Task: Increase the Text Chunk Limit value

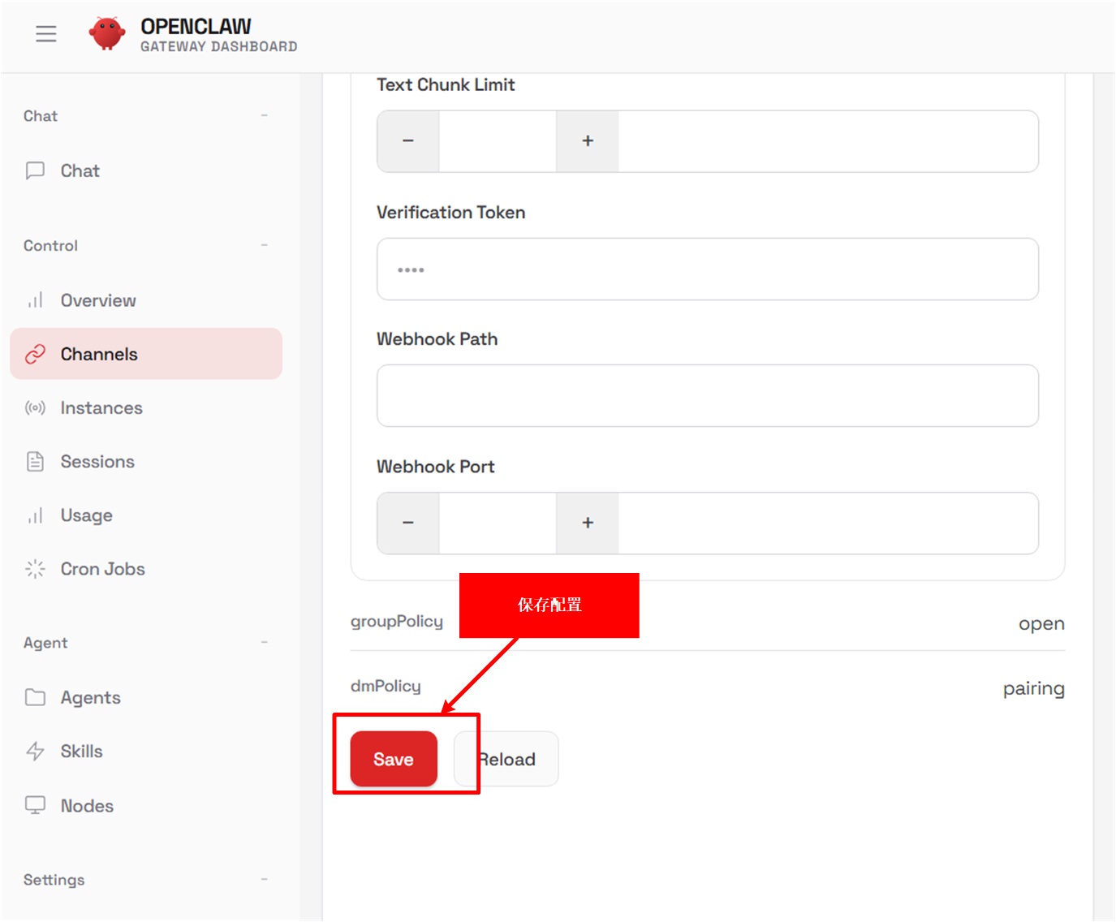Action: 588,141
